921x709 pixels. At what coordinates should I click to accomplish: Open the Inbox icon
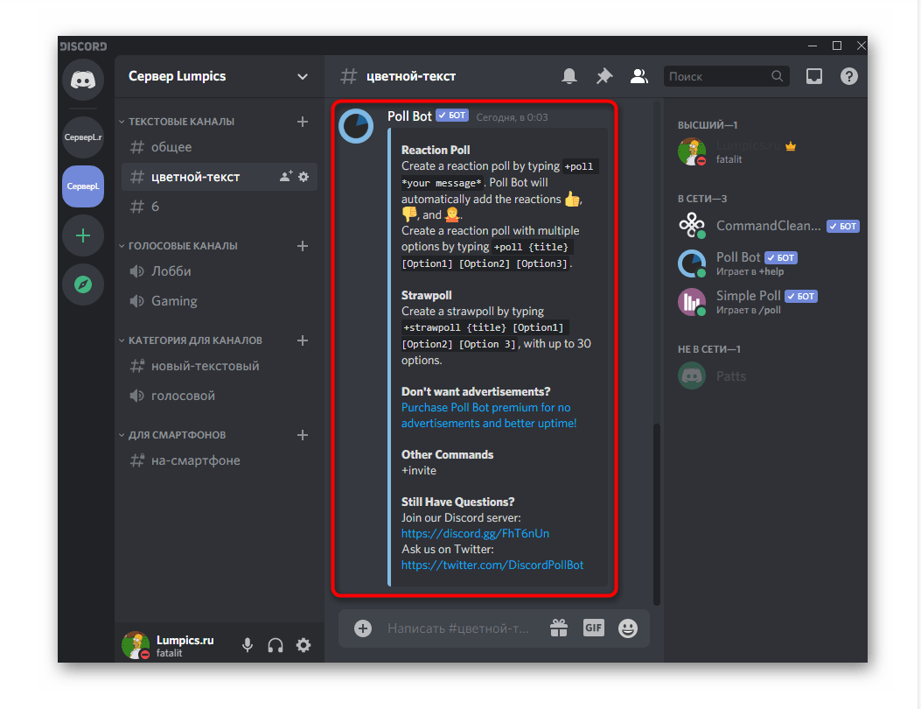(x=814, y=76)
